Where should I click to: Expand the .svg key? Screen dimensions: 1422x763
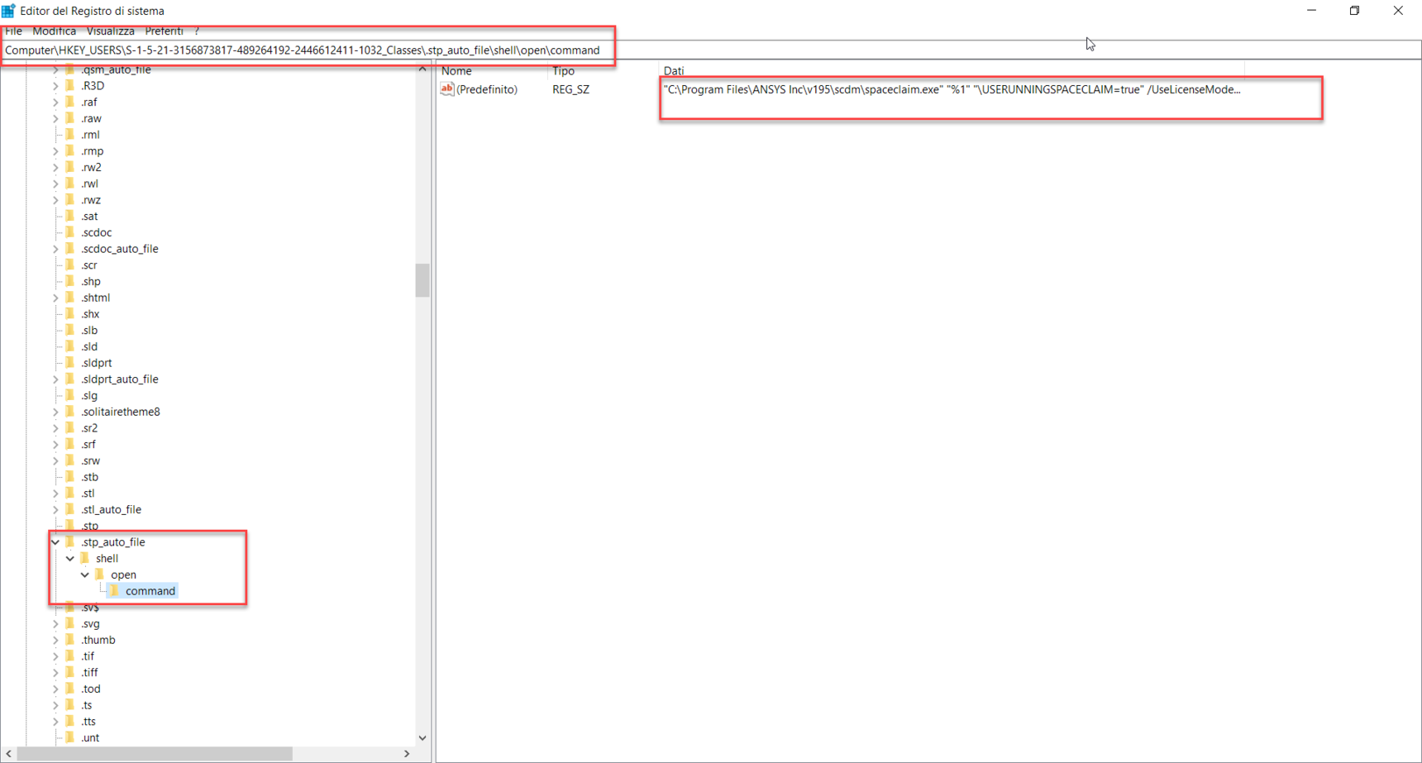55,624
